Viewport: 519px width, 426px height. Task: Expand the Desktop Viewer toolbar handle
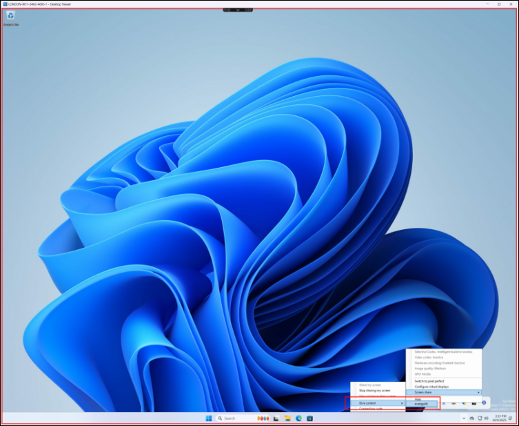click(x=238, y=9)
